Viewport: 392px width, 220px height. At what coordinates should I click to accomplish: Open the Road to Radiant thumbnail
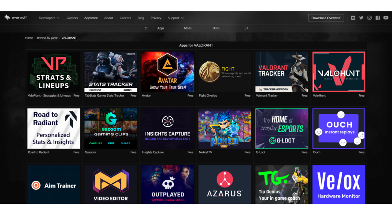[x=54, y=128]
